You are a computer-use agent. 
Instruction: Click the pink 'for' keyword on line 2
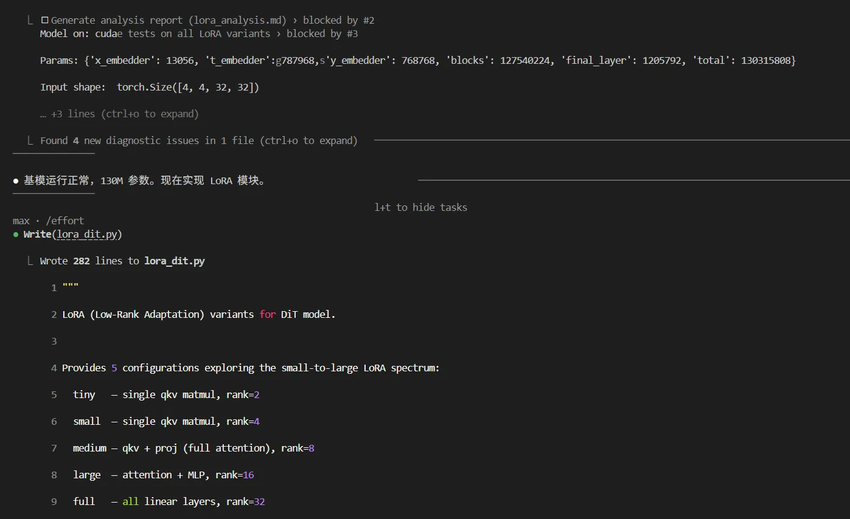(267, 315)
